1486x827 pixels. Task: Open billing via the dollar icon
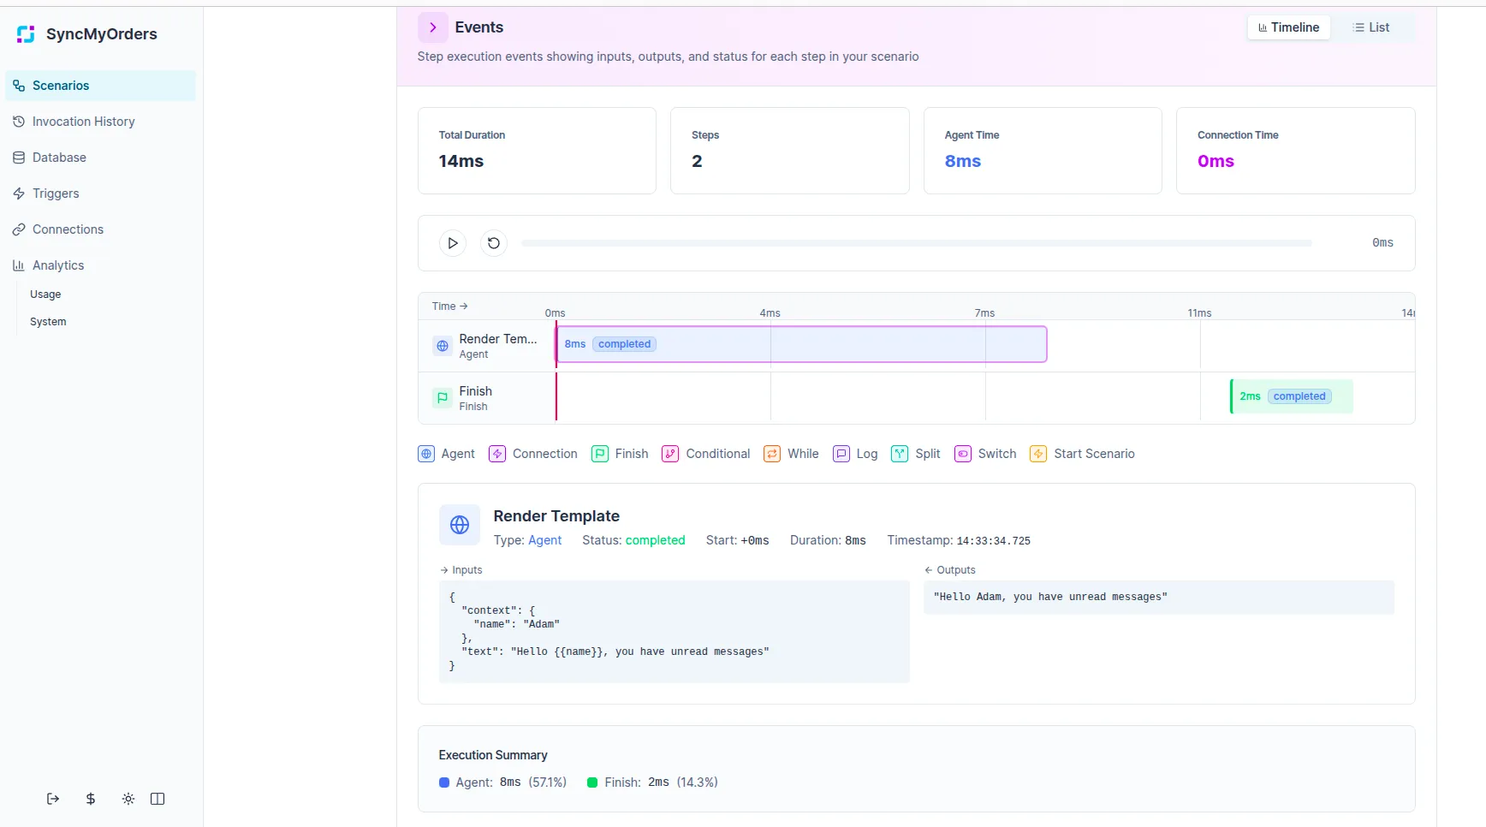tap(91, 799)
